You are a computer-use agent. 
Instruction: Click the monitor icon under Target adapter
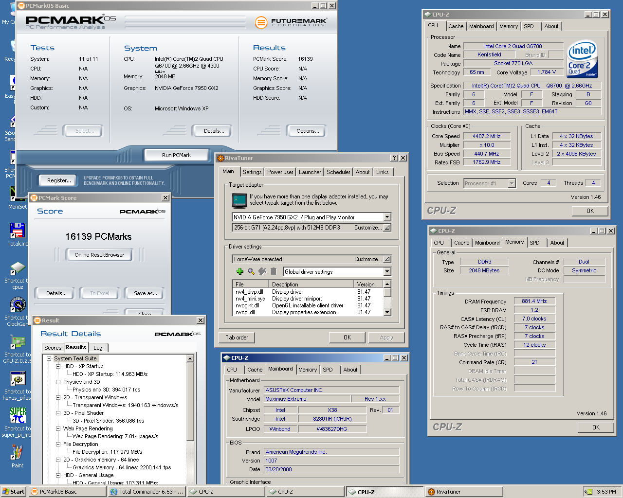239,200
